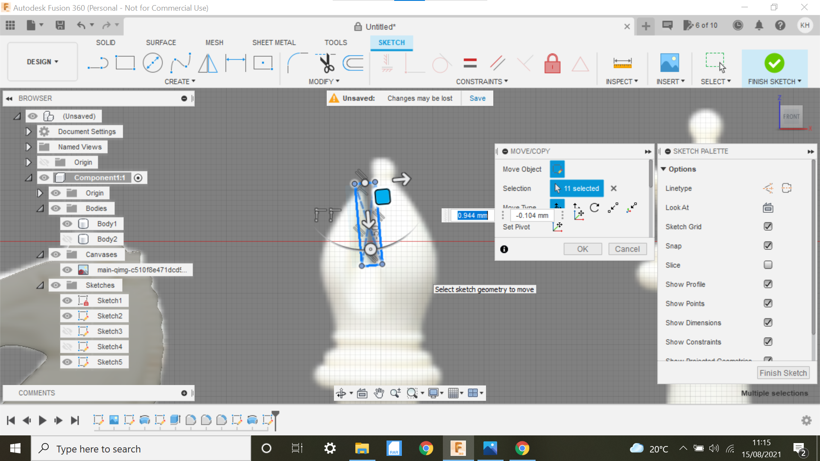
Task: Enable the Slice option
Action: [768, 265]
